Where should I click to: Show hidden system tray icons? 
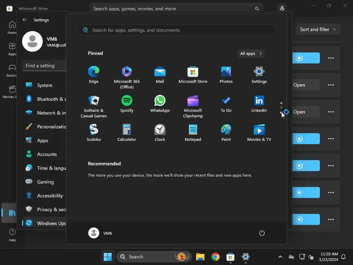(280, 257)
